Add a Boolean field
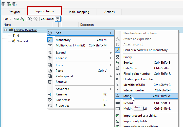The height and width of the screenshot is (127, 183). pyautogui.click(x=147, y=63)
